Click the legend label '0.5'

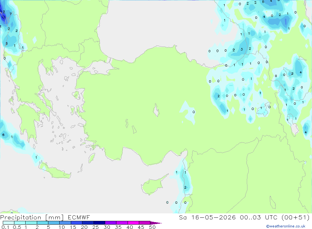pos(17,227)
